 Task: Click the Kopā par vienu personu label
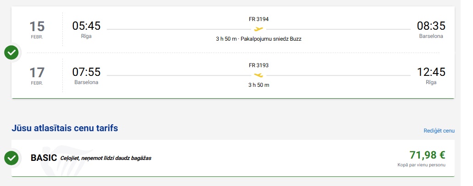421,165
